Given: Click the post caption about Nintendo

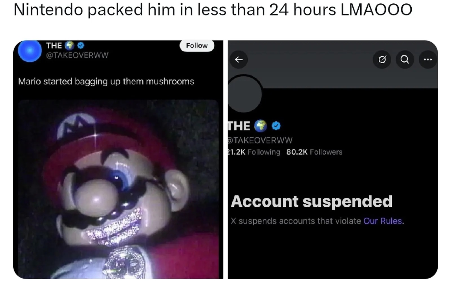Looking at the screenshot, I should pyautogui.click(x=213, y=10).
